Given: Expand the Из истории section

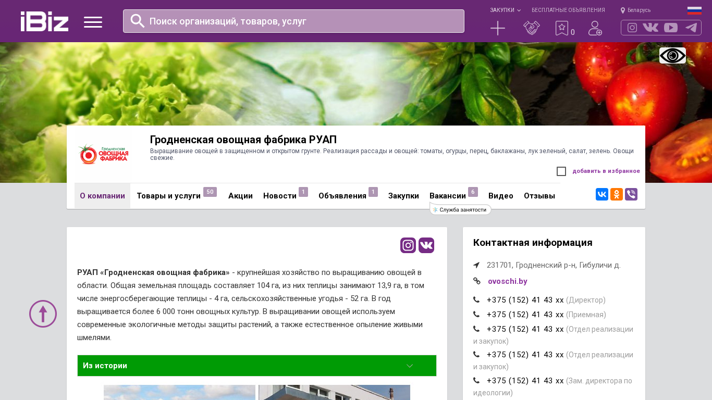Looking at the screenshot, I should coord(257,366).
